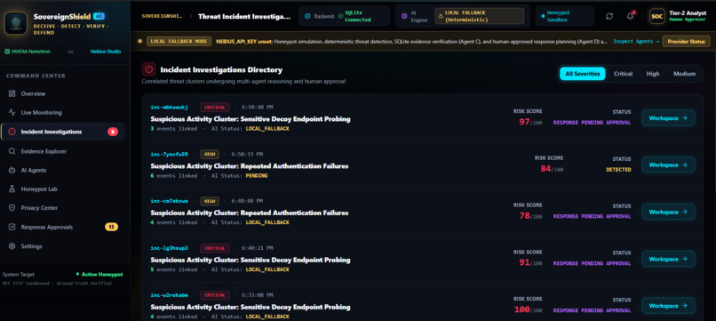Expand the Inspect Agents dropdown
The image size is (716, 321).
(x=636, y=41)
